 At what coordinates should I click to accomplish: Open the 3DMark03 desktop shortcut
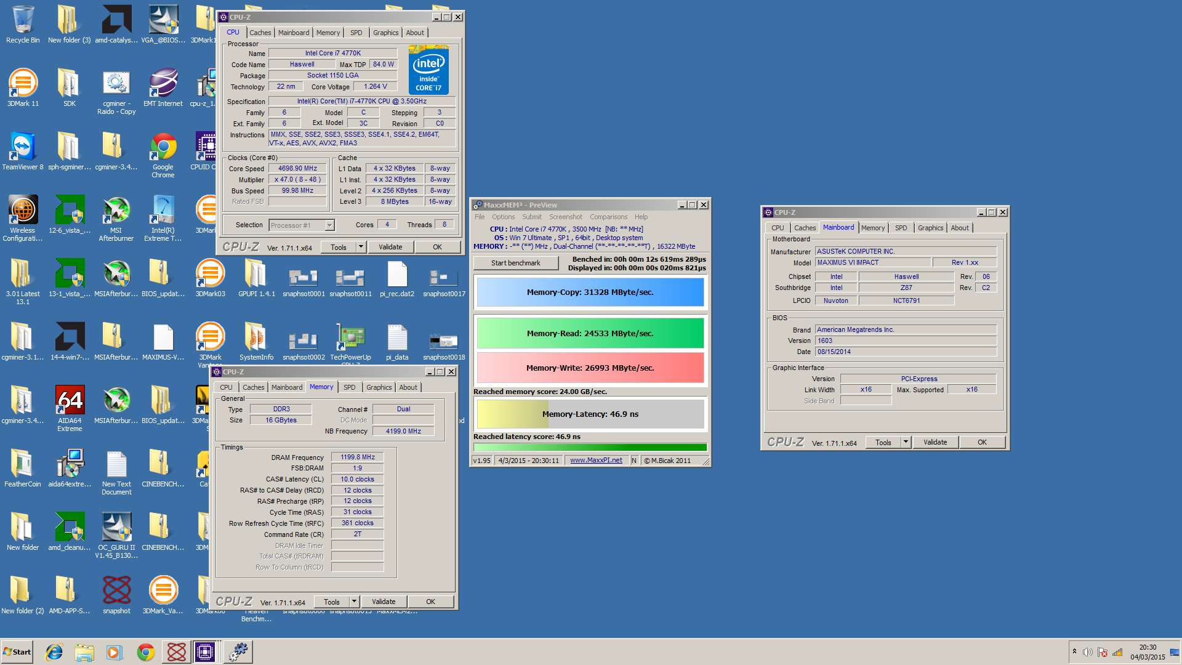[x=210, y=278]
